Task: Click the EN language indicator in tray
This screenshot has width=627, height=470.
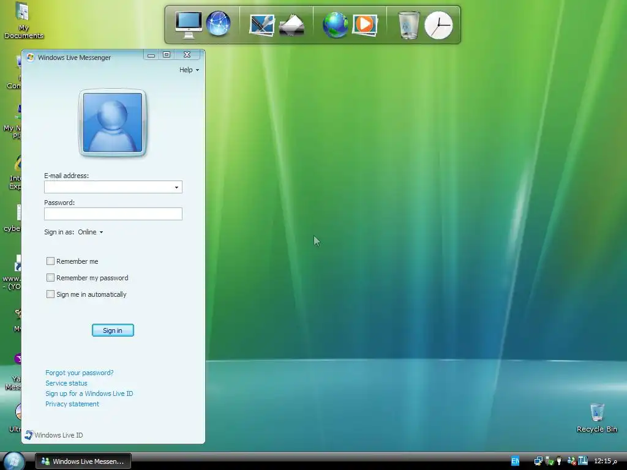Action: 515,461
